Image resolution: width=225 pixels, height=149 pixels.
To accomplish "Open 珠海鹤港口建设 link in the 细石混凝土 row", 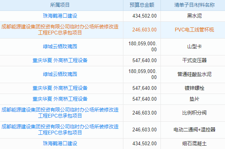I will point(60,143).
